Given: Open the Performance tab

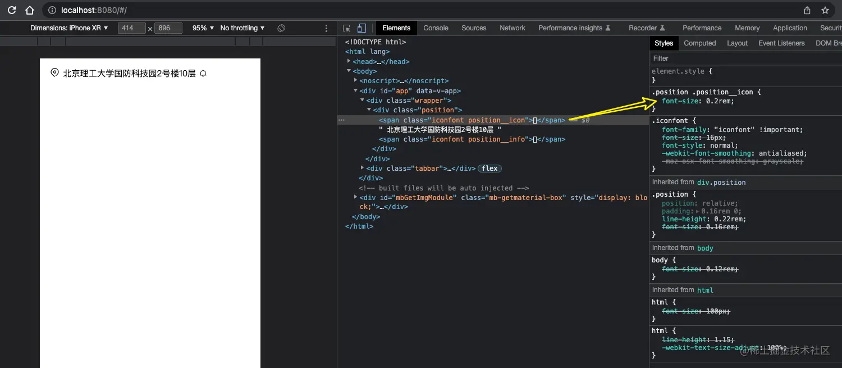Looking at the screenshot, I should coord(702,28).
